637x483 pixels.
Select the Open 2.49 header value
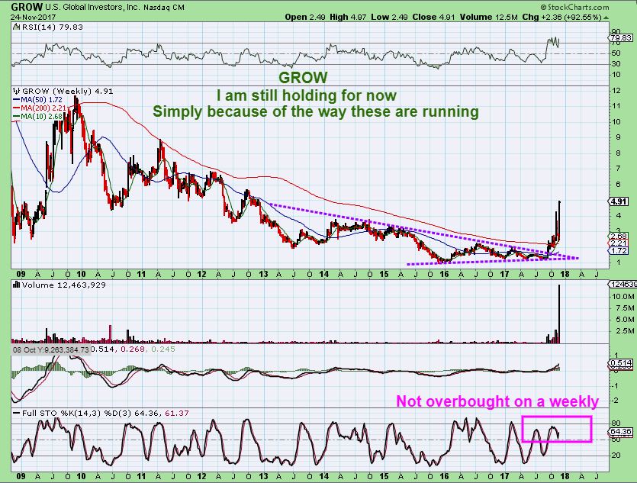click(304, 17)
